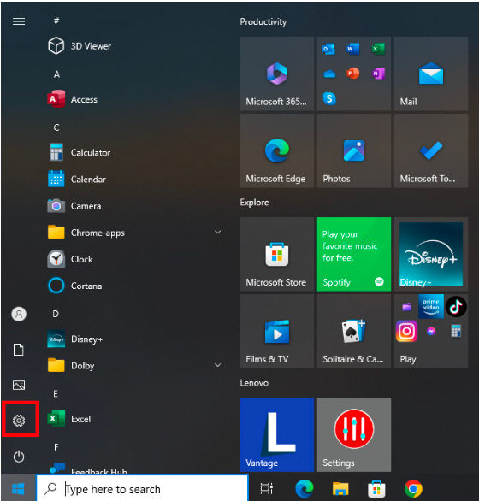Jump to the letter A section header
The image size is (479, 501).
tap(56, 74)
